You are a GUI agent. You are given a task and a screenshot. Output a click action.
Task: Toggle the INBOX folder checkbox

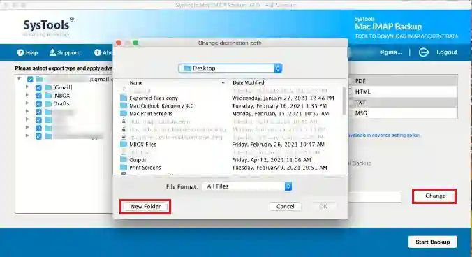(x=38, y=96)
